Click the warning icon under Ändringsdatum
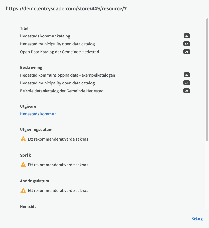The height and width of the screenshot is (228, 209). 23,190
